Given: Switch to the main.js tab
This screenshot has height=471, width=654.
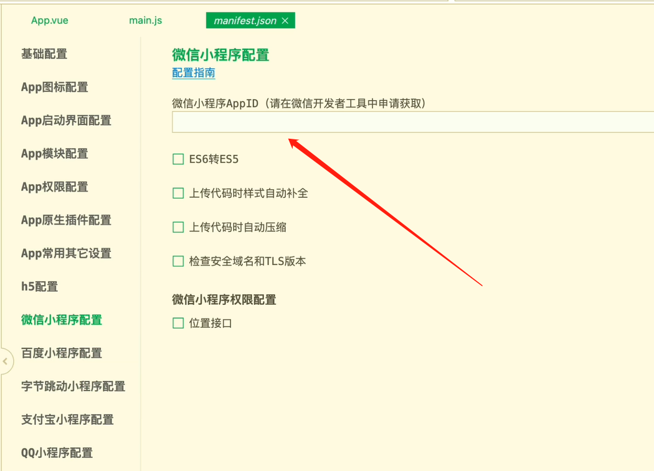Looking at the screenshot, I should click(146, 21).
